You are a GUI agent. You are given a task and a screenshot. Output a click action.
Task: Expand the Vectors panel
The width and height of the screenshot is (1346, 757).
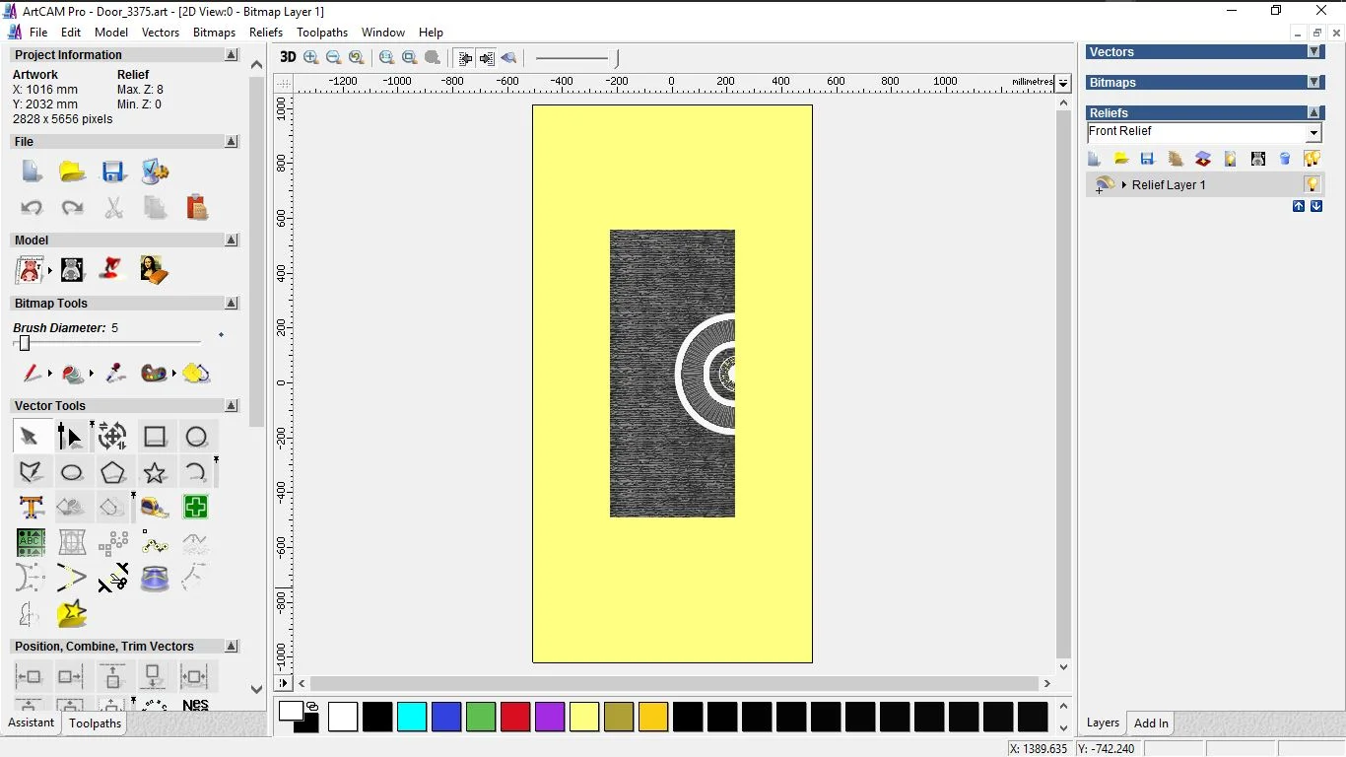click(1313, 52)
